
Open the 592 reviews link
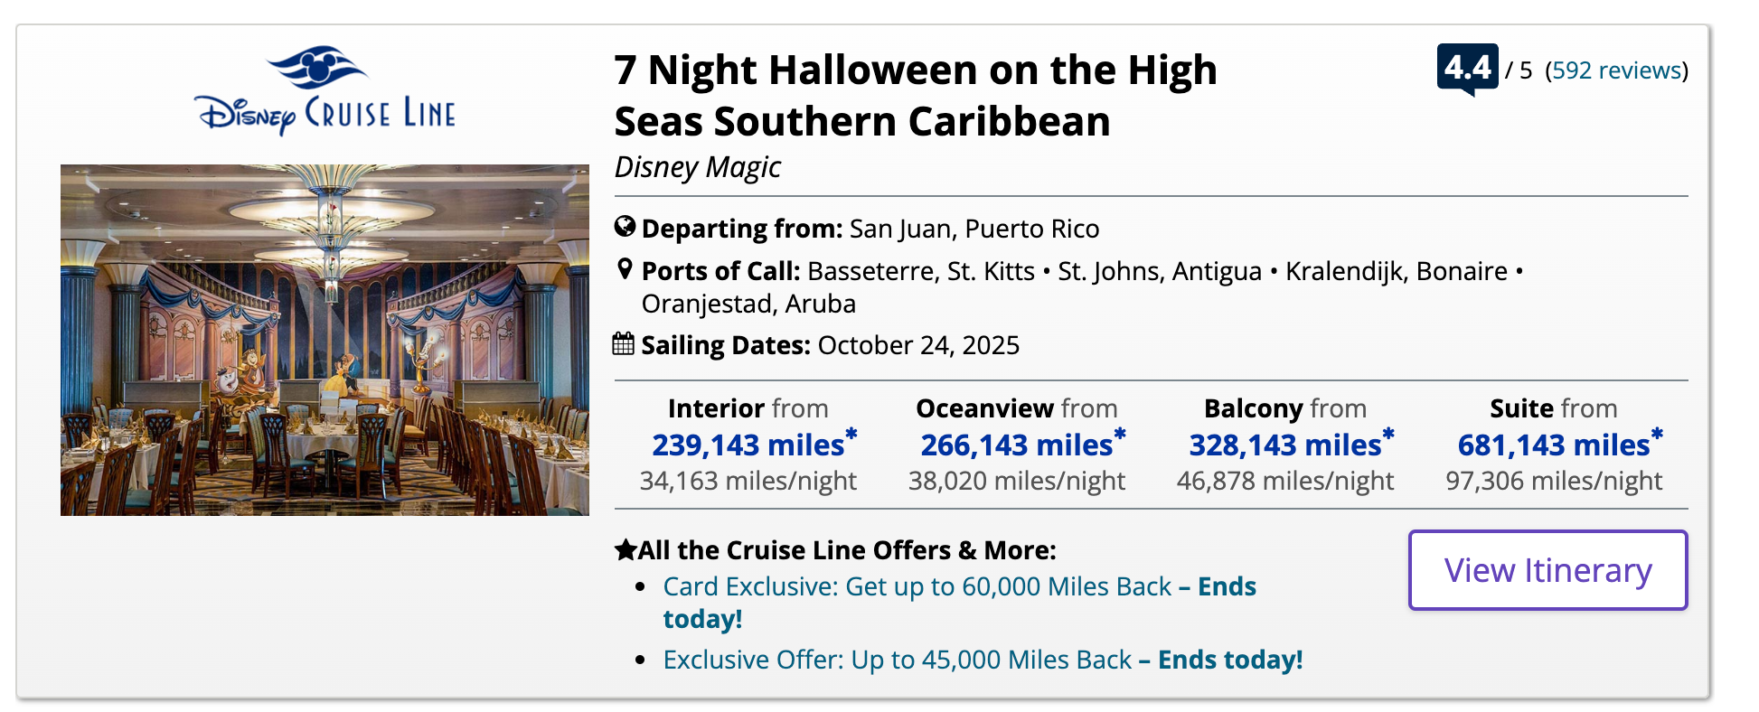[1616, 70]
